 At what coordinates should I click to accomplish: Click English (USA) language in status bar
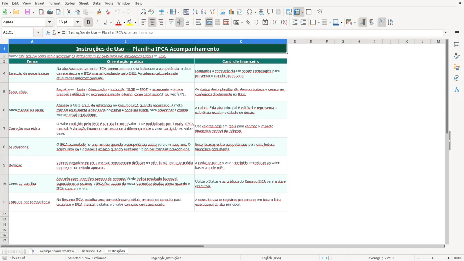click(271, 258)
